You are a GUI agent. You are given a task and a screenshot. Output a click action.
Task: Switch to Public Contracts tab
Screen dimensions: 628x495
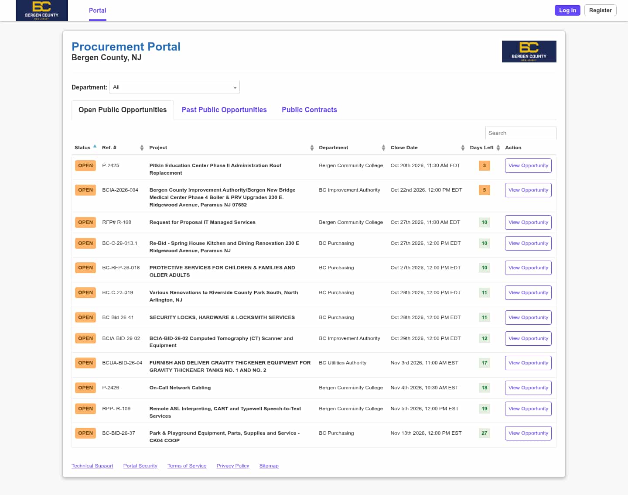pyautogui.click(x=309, y=110)
